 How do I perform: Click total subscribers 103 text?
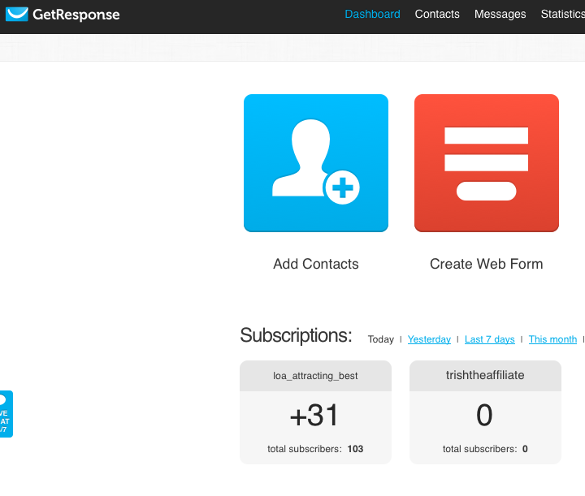(315, 449)
